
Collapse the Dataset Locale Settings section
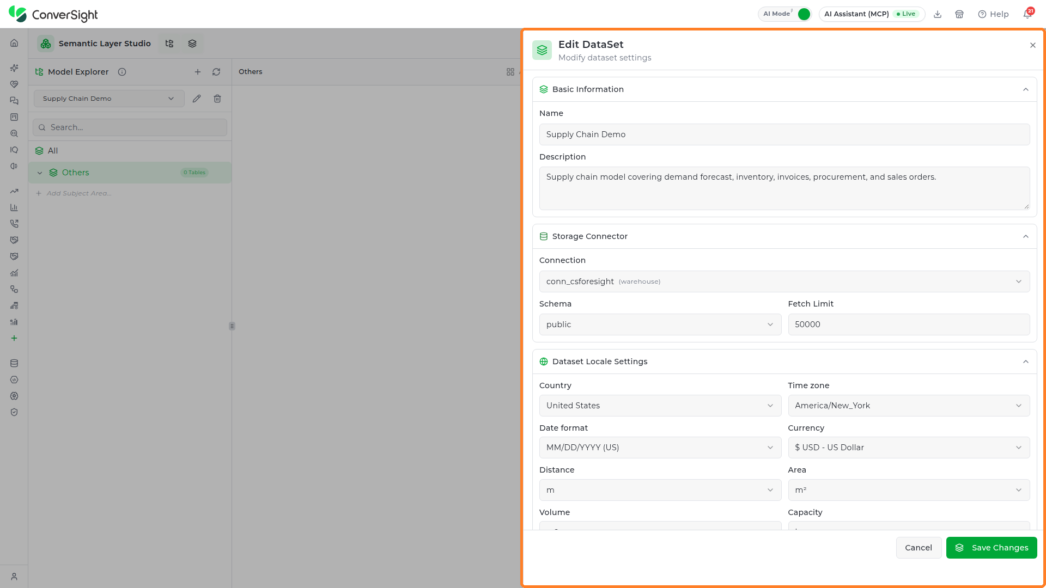click(1026, 362)
